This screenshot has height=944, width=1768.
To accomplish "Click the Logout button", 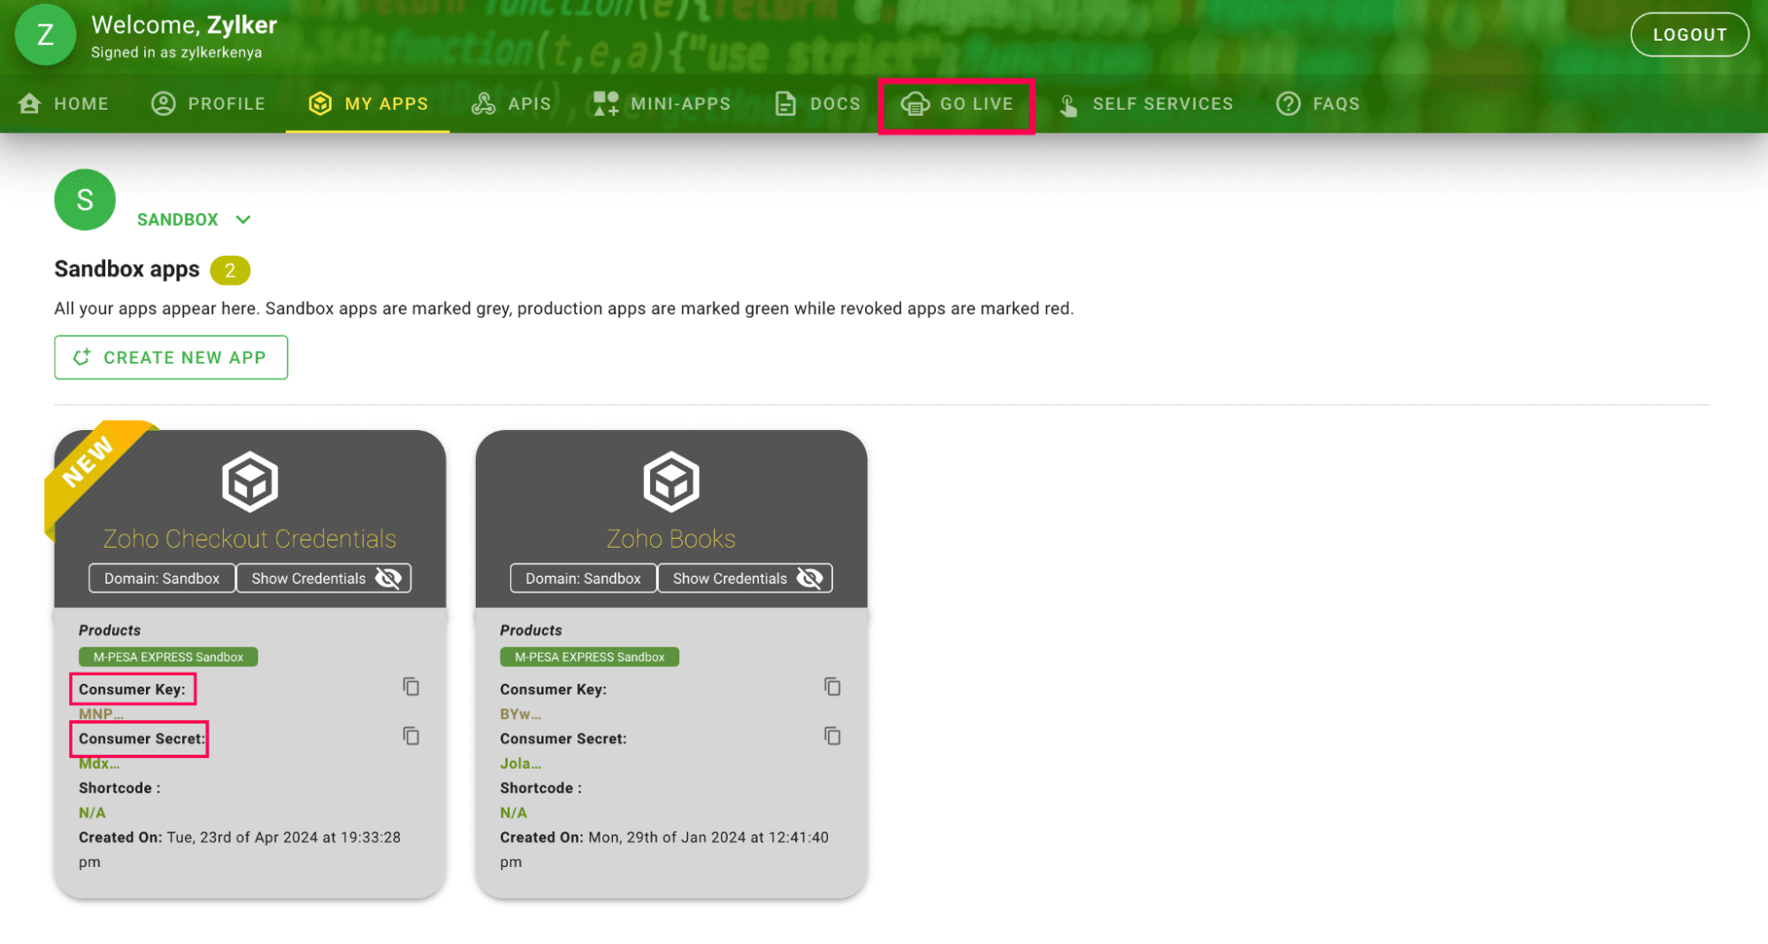I will pyautogui.click(x=1688, y=35).
